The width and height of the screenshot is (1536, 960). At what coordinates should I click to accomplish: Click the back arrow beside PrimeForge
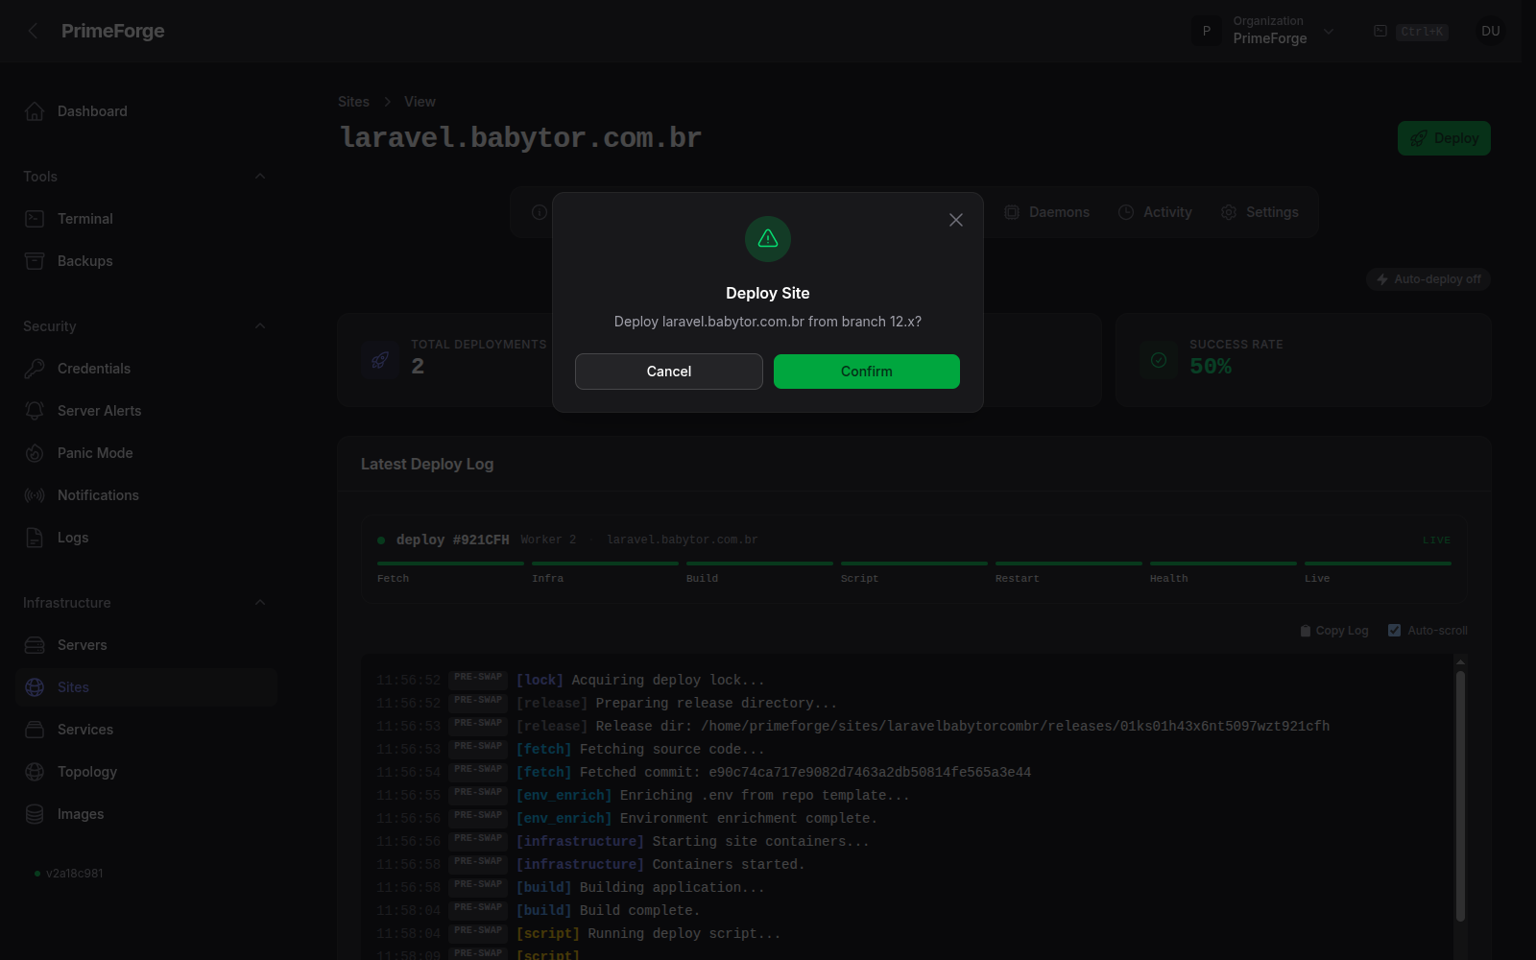point(33,31)
